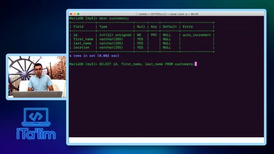Screen dimensions: 274x154
Task: Click the 'int(11) unsigned' type cell
Action: tap(115, 35)
